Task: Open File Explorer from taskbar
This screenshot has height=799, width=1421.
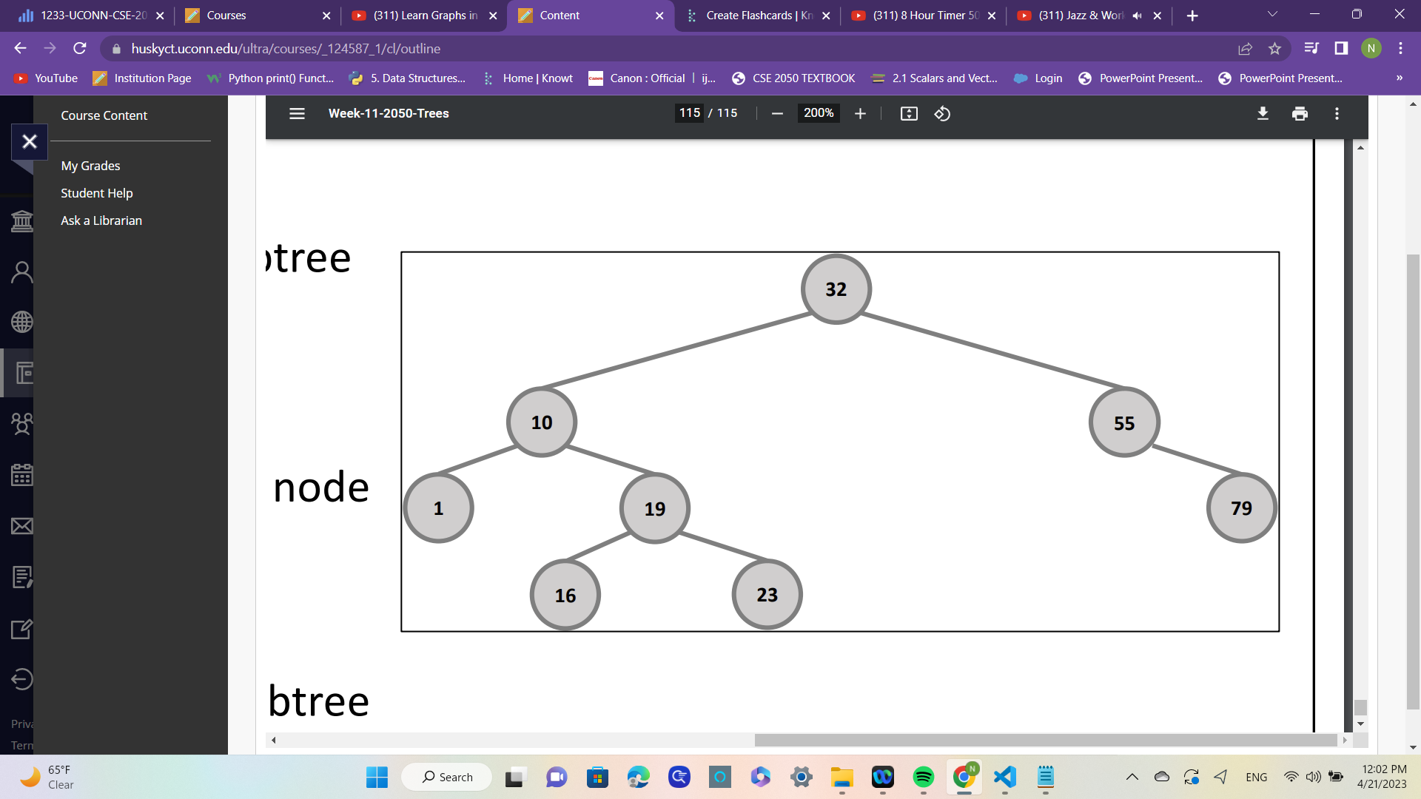Action: point(841,777)
